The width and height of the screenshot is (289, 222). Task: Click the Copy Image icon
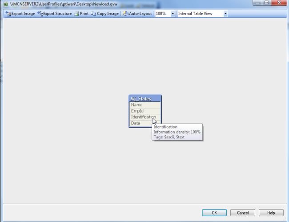pyautogui.click(x=93, y=14)
